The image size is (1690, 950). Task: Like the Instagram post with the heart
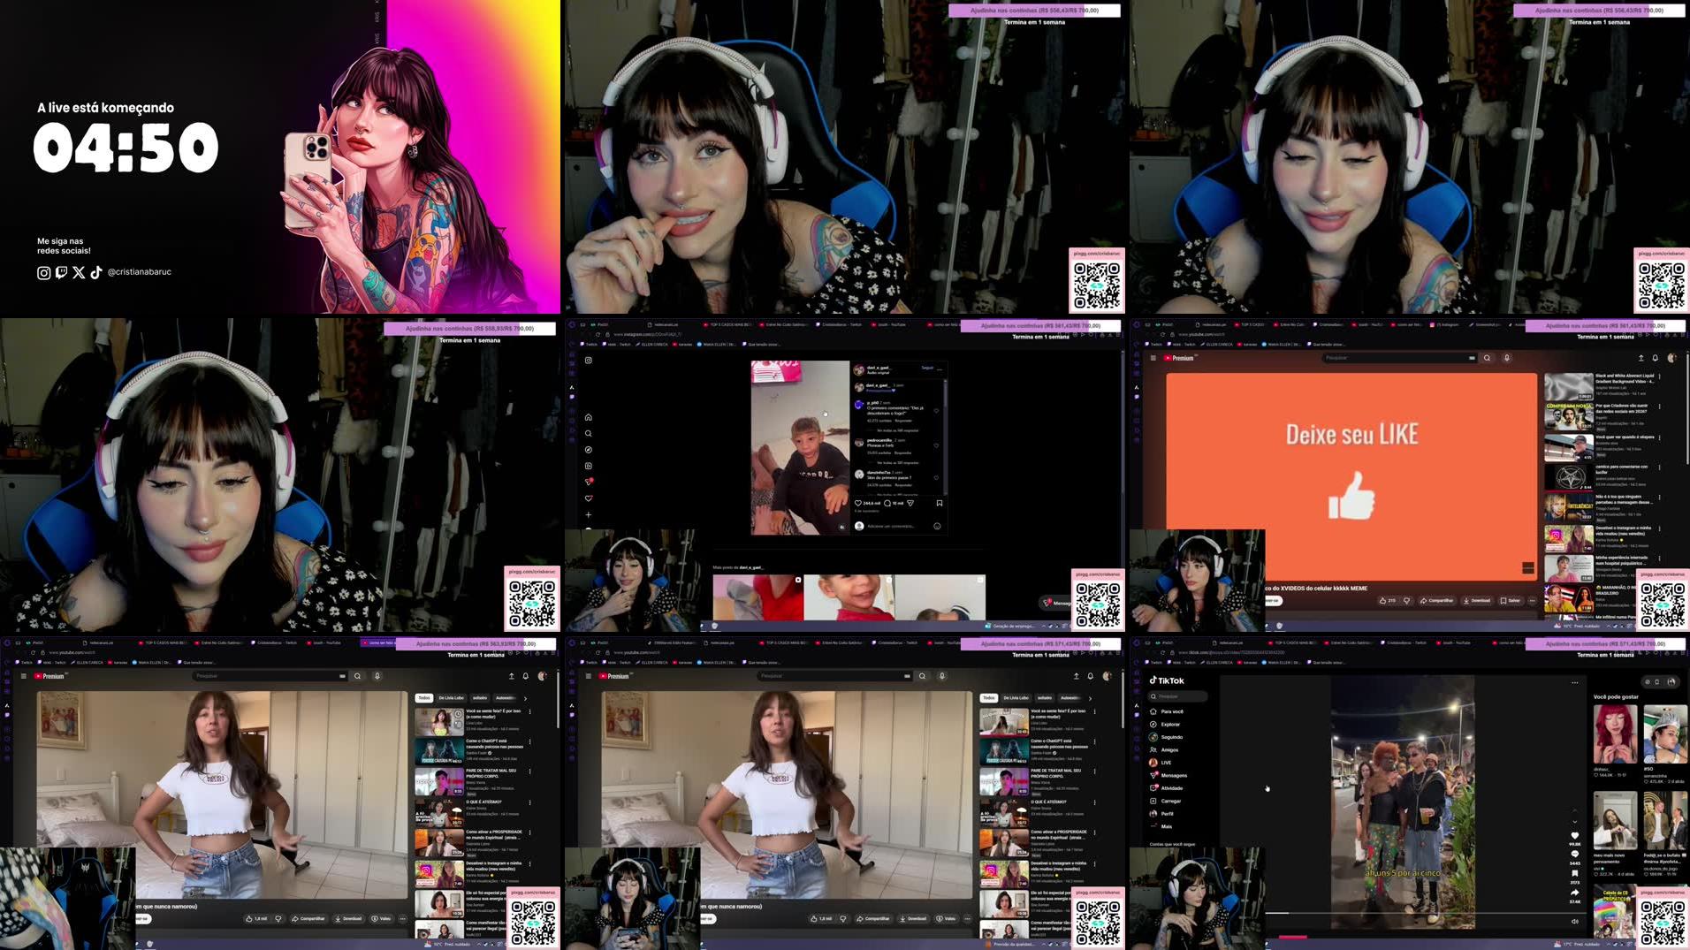(857, 503)
